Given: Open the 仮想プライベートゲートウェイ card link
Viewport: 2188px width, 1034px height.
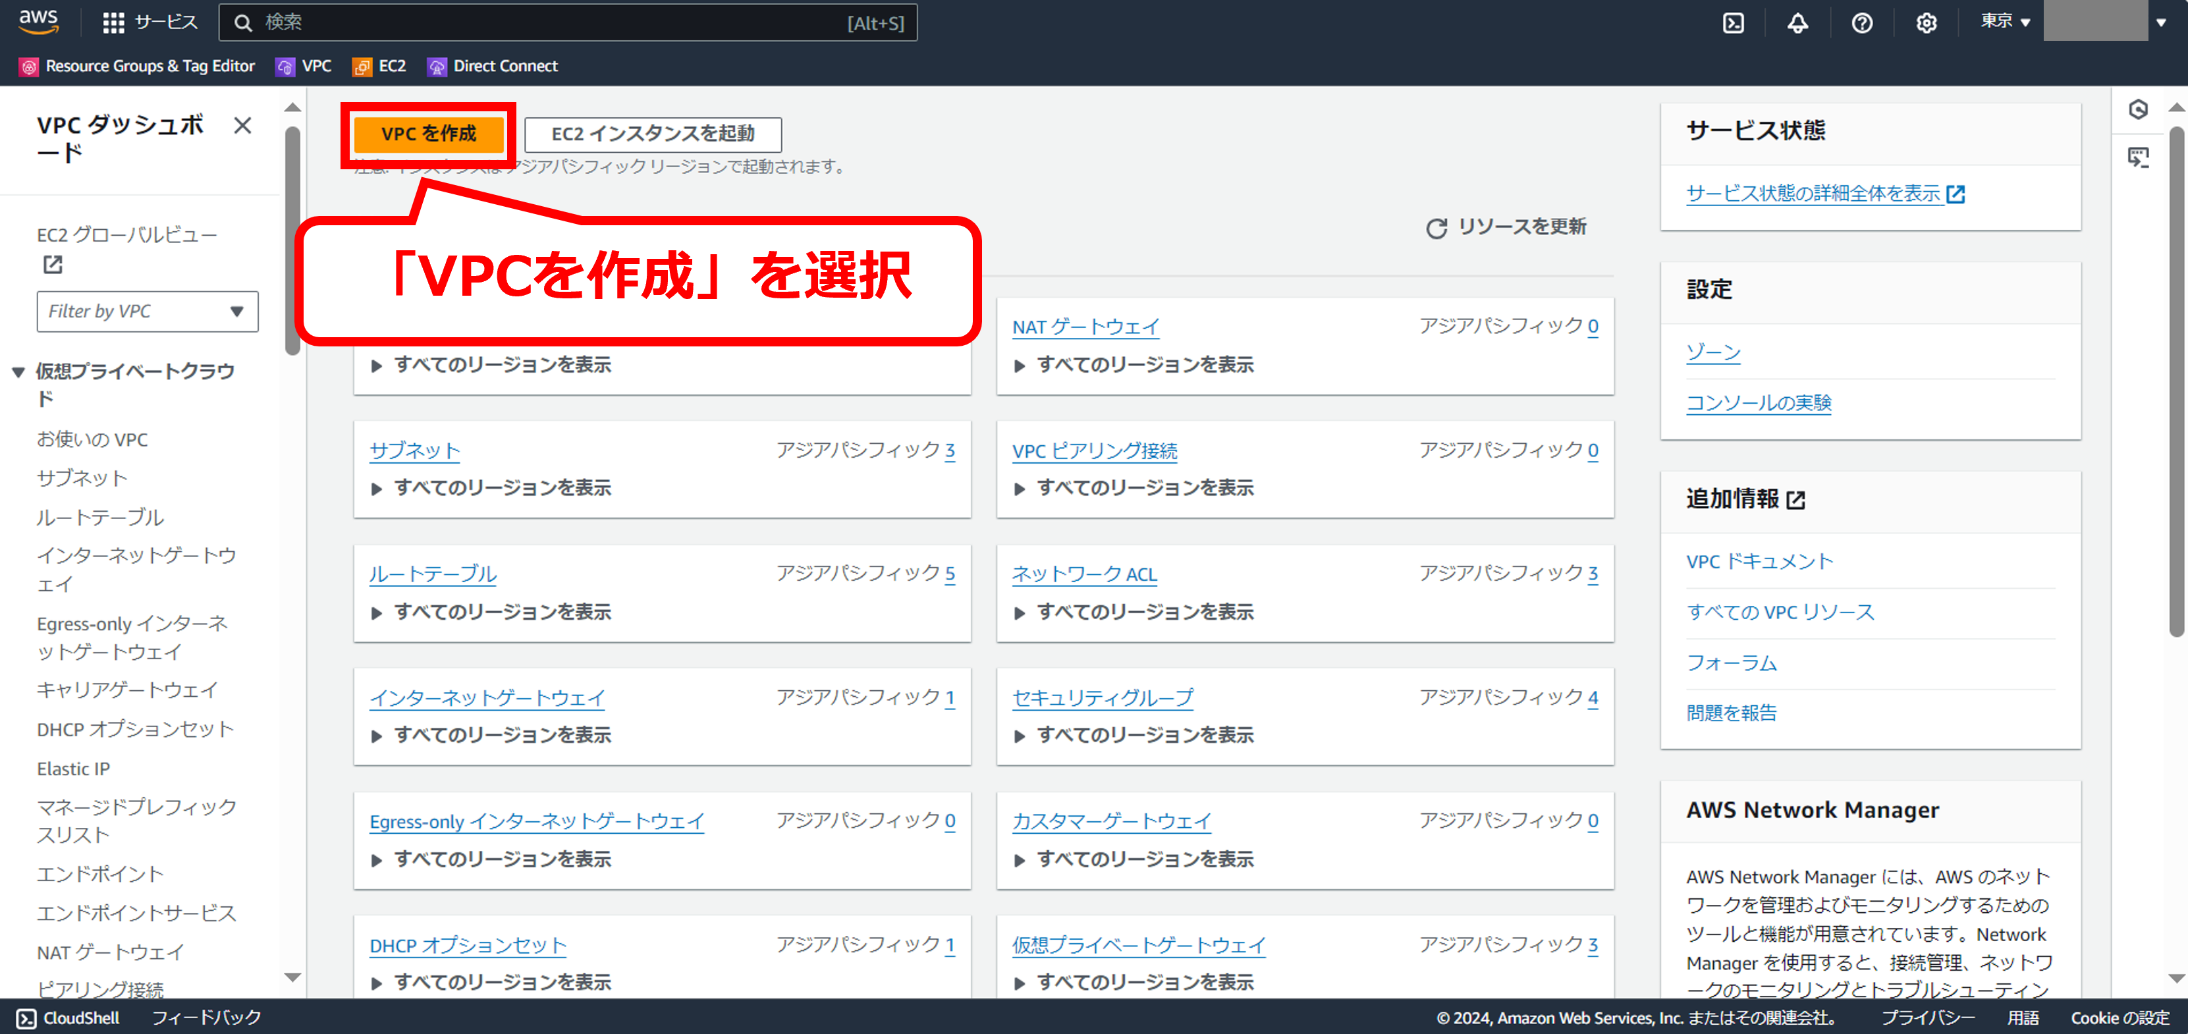Looking at the screenshot, I should [1138, 945].
